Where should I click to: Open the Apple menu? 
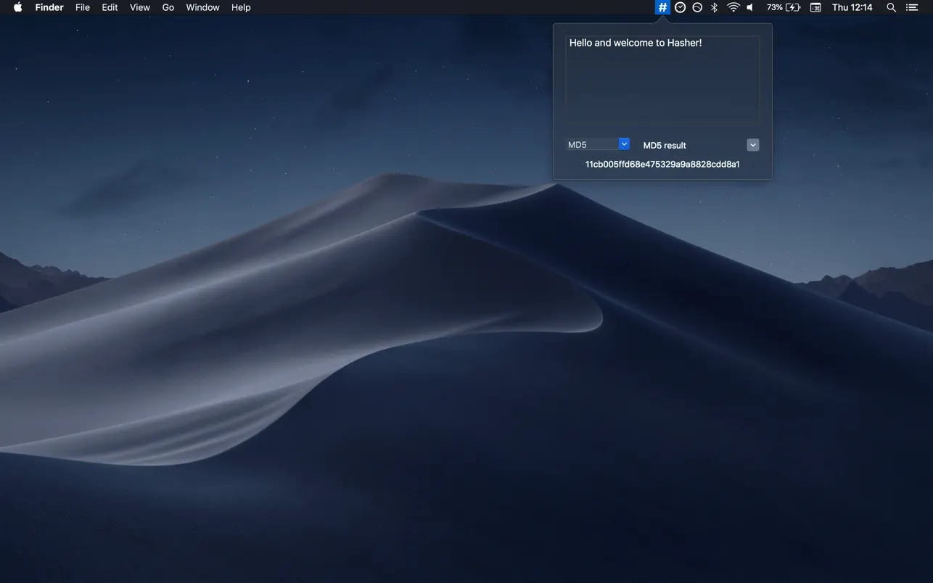(x=16, y=7)
